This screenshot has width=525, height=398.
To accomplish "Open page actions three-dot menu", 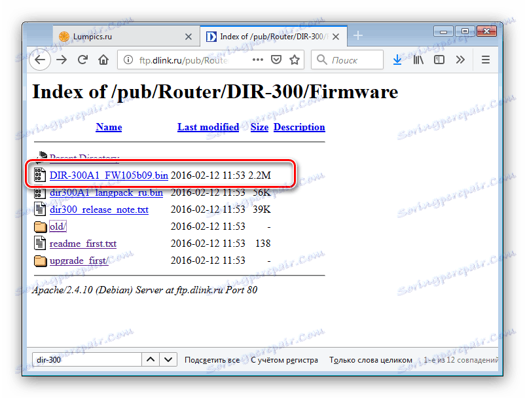I will click(257, 60).
